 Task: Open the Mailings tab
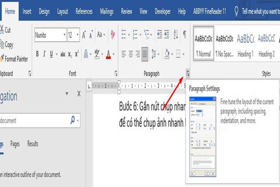point(107,12)
